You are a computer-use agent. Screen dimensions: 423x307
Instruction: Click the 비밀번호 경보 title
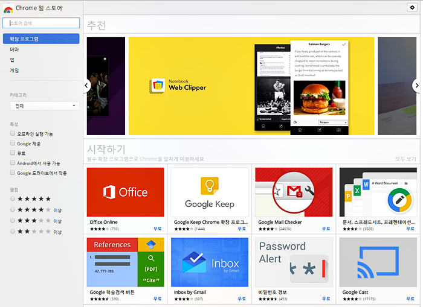pos(273,292)
